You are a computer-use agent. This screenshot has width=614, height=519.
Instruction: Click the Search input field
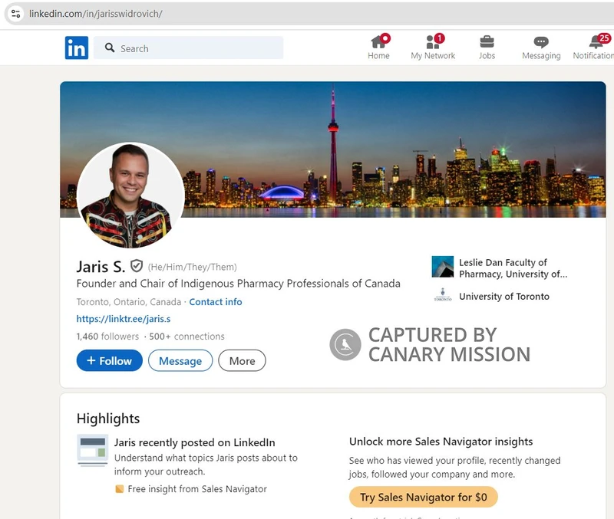click(188, 48)
